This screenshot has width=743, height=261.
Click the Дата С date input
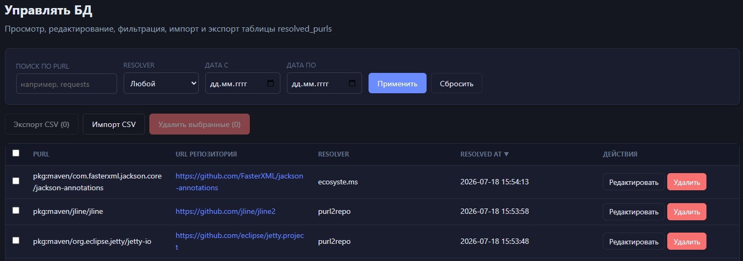point(243,84)
